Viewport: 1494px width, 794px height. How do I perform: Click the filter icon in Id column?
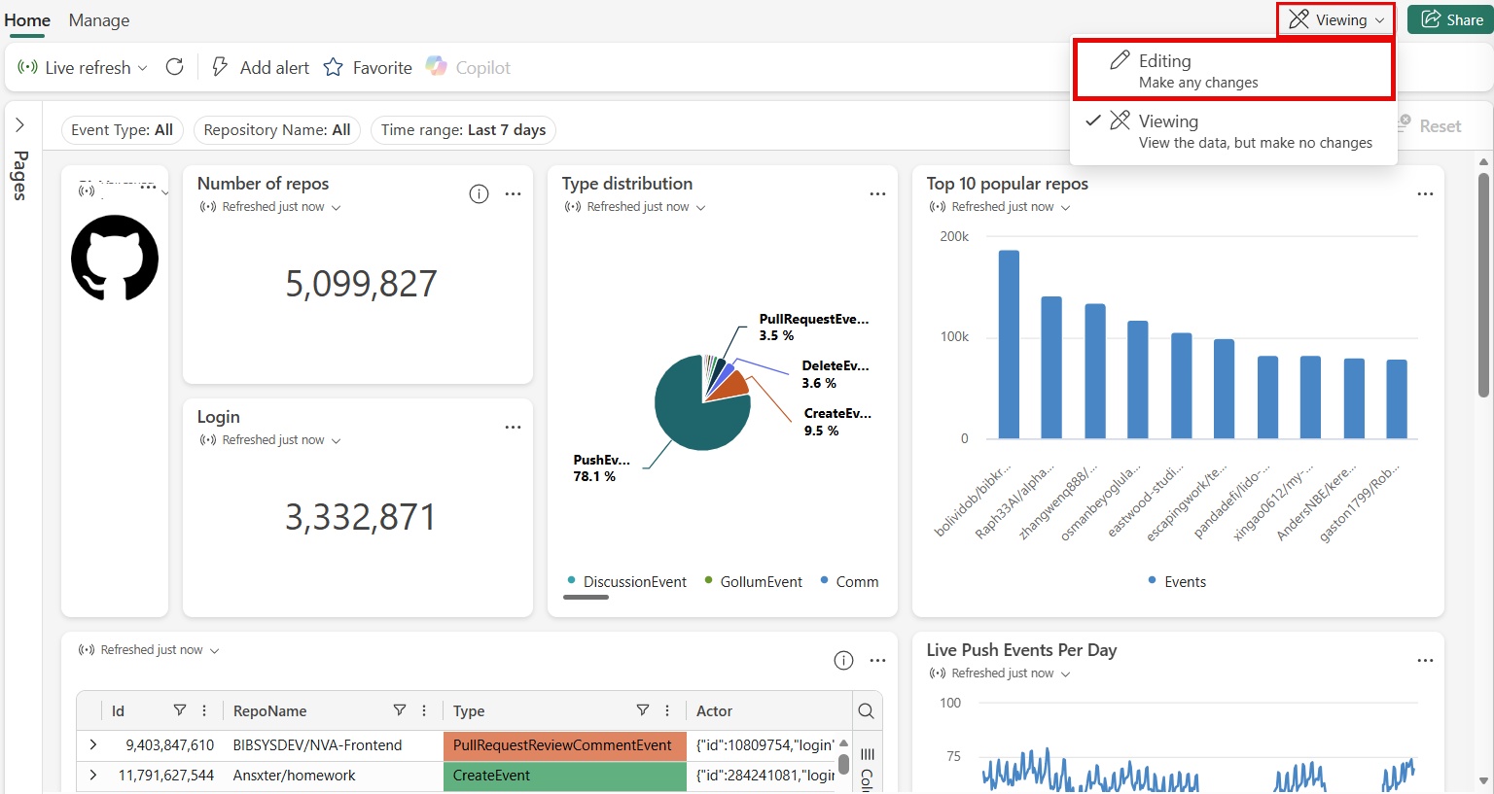[x=180, y=710]
